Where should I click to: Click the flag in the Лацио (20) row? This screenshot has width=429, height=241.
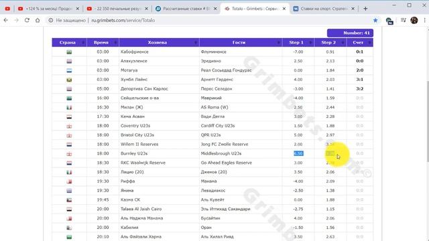[69, 172]
